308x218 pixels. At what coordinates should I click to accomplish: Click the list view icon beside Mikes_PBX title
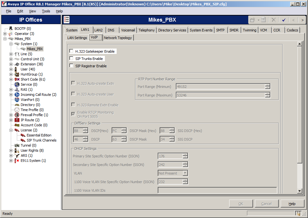66,20
